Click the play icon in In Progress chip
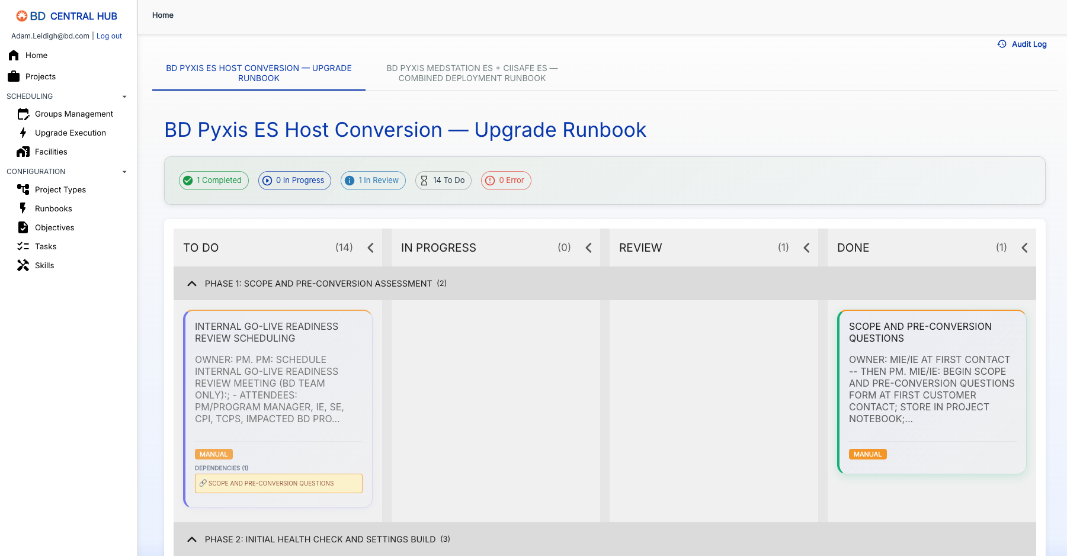The image size is (1067, 556). pos(267,181)
